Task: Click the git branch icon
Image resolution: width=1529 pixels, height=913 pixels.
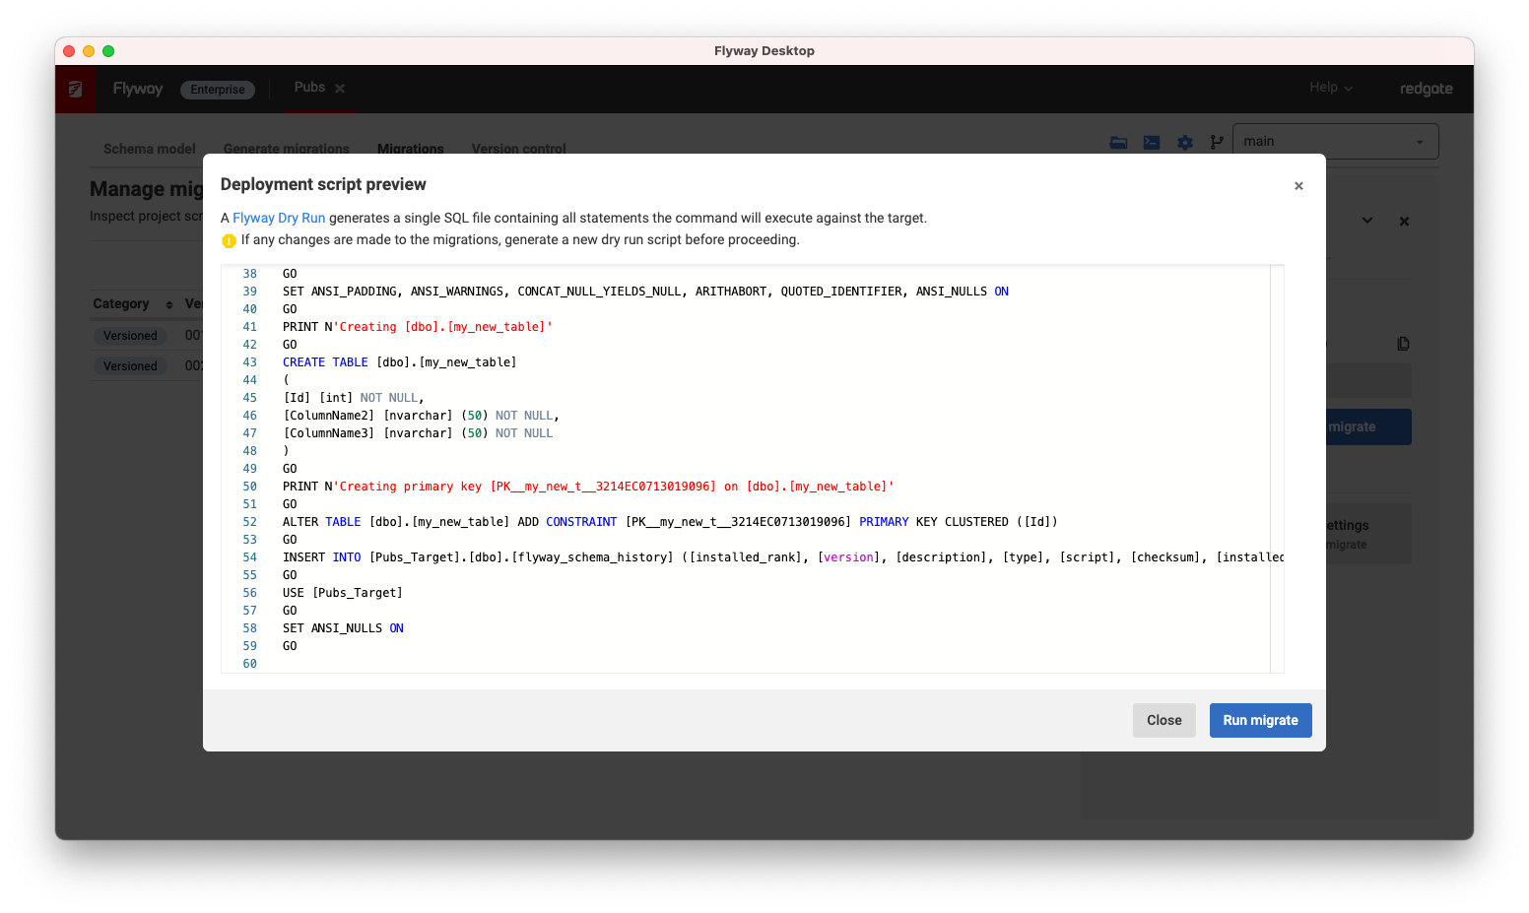Action: (1217, 143)
